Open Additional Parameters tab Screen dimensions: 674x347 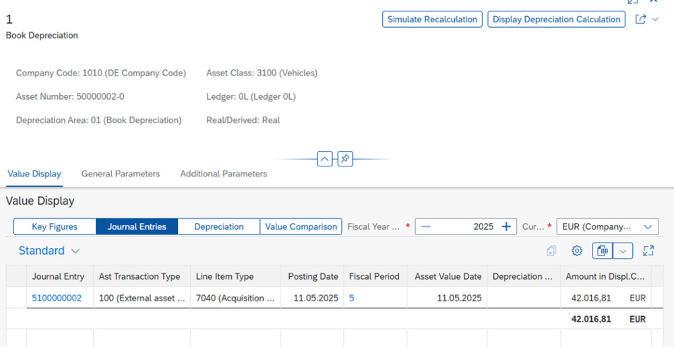click(x=224, y=174)
